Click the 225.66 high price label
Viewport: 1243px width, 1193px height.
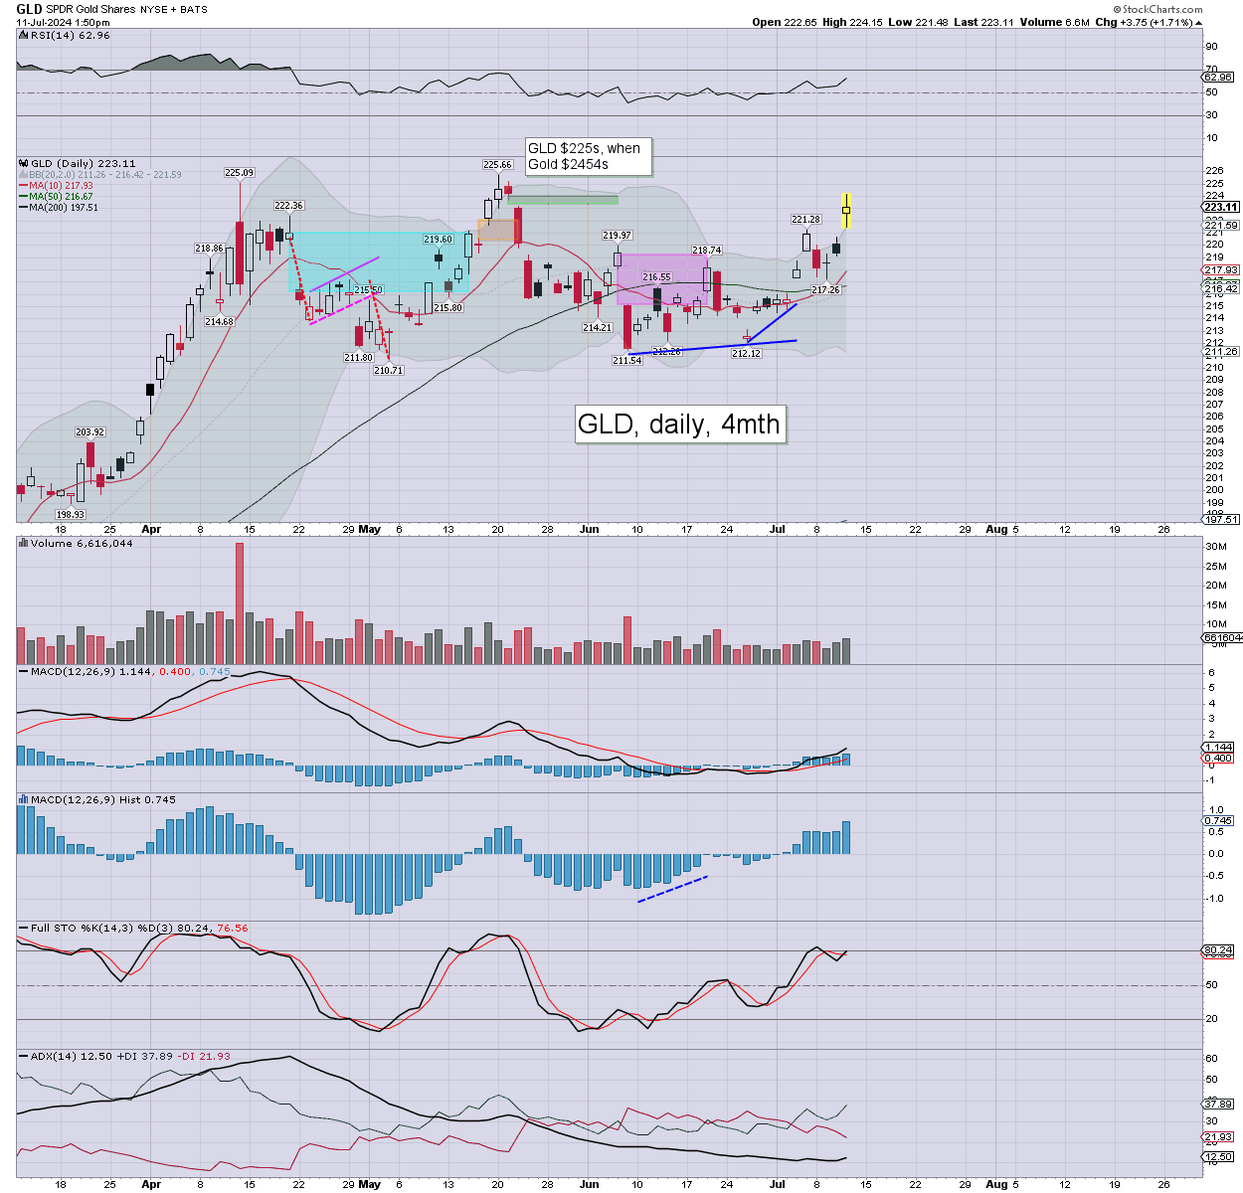point(497,165)
